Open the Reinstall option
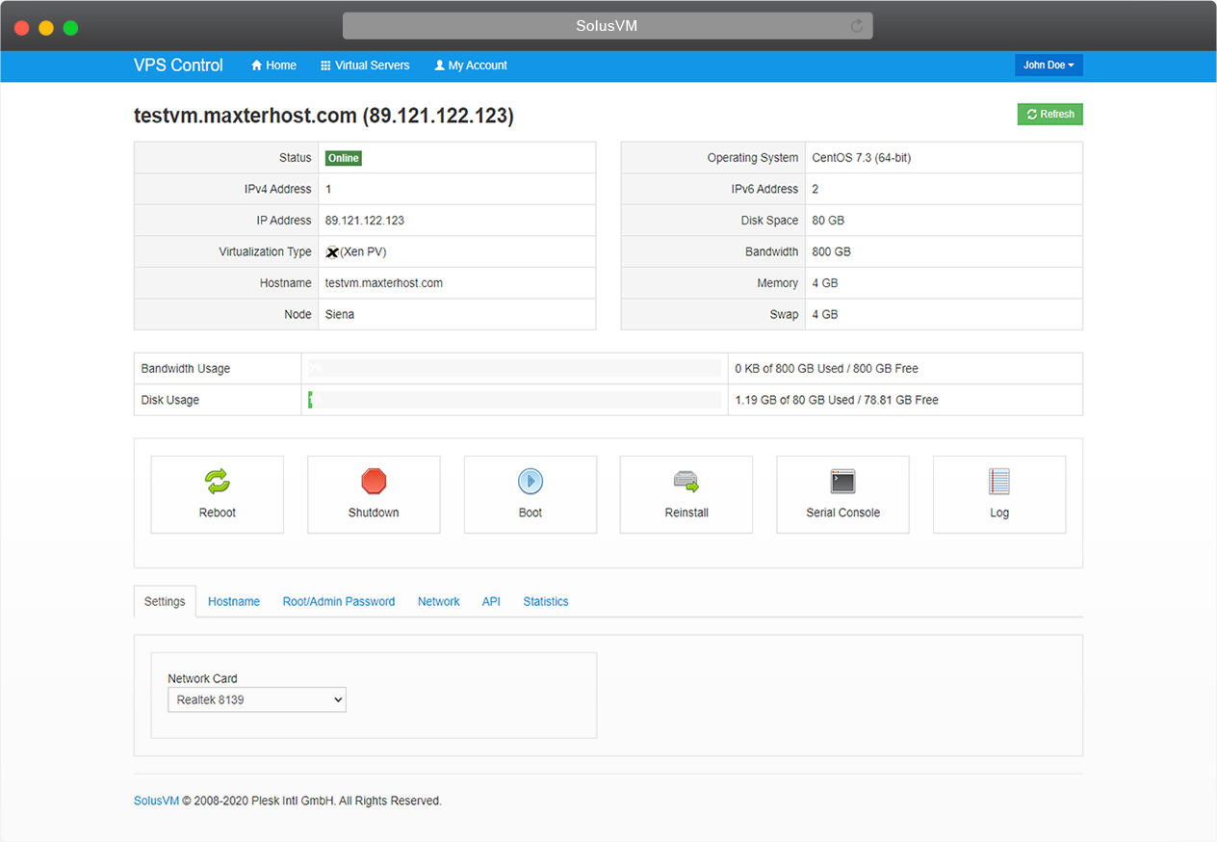The image size is (1217, 842). point(686,482)
